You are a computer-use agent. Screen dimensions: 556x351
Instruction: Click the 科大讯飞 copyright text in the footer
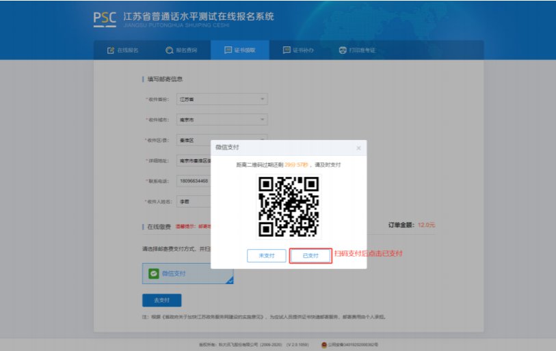pos(254,345)
